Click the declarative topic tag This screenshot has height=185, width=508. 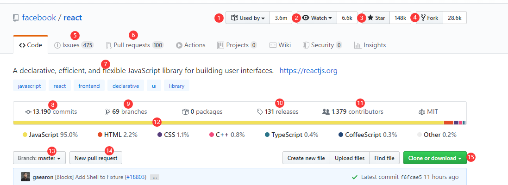(125, 86)
